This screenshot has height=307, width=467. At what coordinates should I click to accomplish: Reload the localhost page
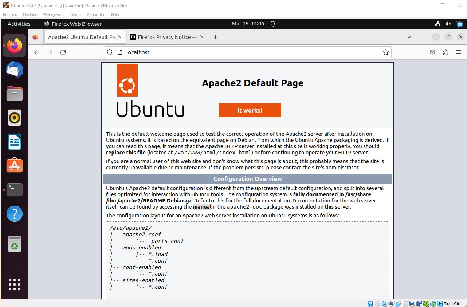(63, 52)
